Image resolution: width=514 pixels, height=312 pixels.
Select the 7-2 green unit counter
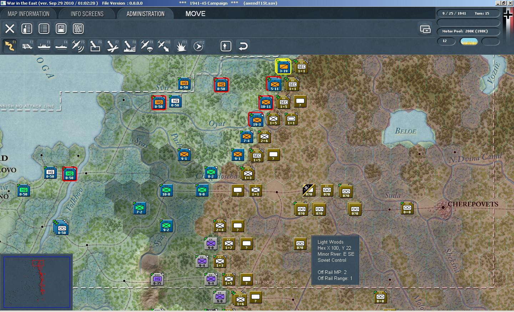139,208
